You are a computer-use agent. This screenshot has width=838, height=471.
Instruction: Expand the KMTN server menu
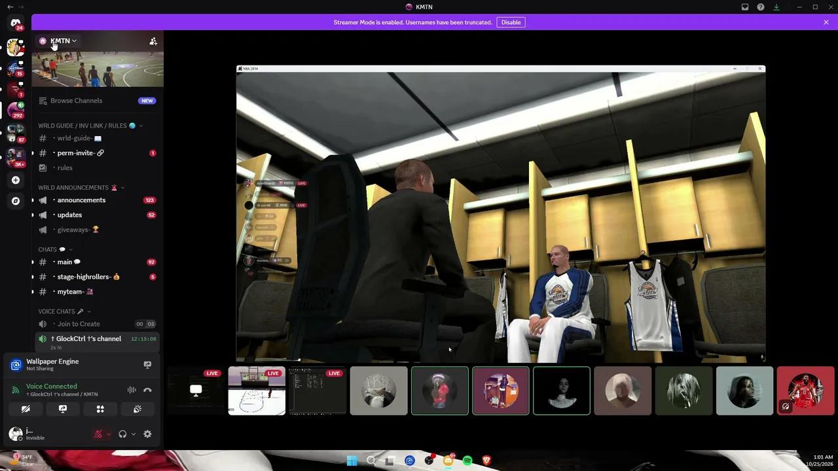coord(64,41)
